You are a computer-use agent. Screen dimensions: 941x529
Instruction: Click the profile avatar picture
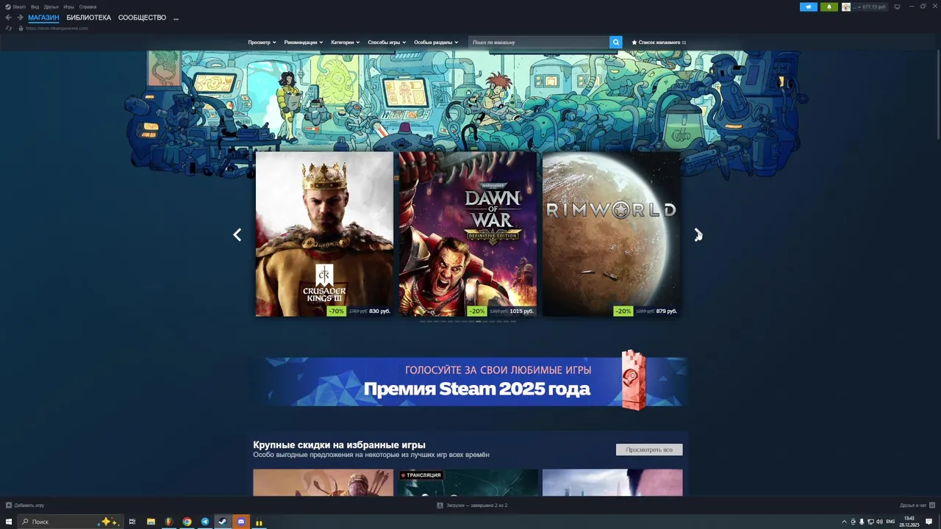846,7
